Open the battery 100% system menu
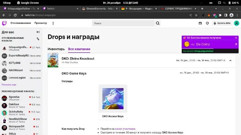The height and width of the screenshot is (135, 241). 233,3
